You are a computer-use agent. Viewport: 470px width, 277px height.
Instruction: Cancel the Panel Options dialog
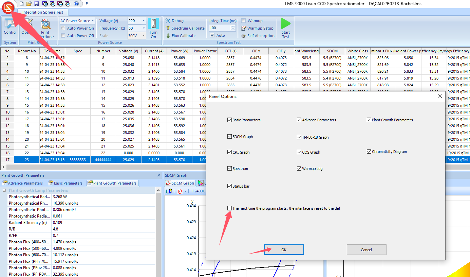click(366, 250)
